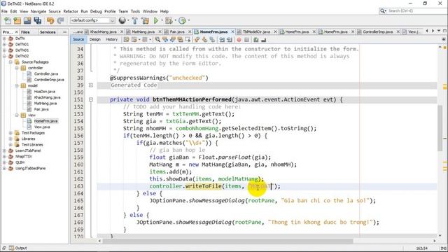This screenshot has width=448, height=252.
Task: Click the Undo toolbar icon
Action: pos(50,20)
